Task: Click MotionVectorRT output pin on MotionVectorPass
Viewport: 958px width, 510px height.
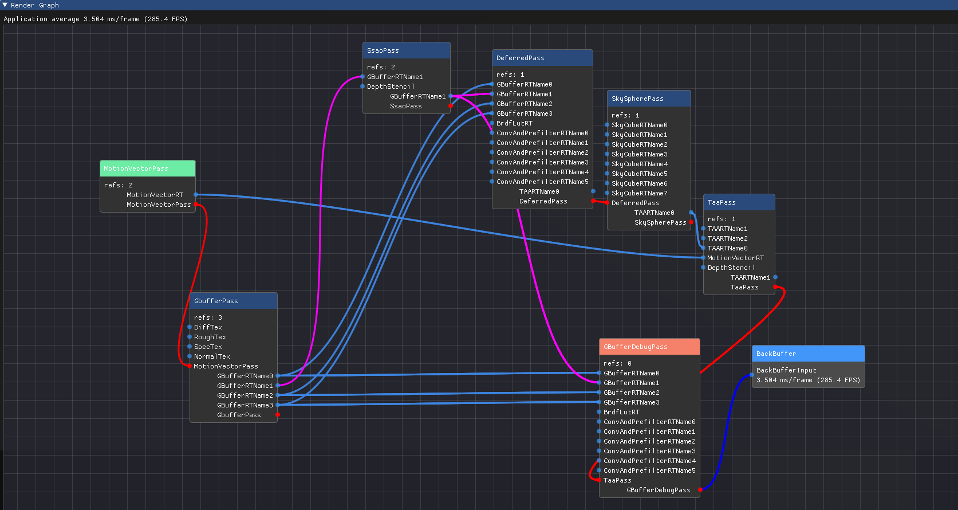Action: pos(196,195)
